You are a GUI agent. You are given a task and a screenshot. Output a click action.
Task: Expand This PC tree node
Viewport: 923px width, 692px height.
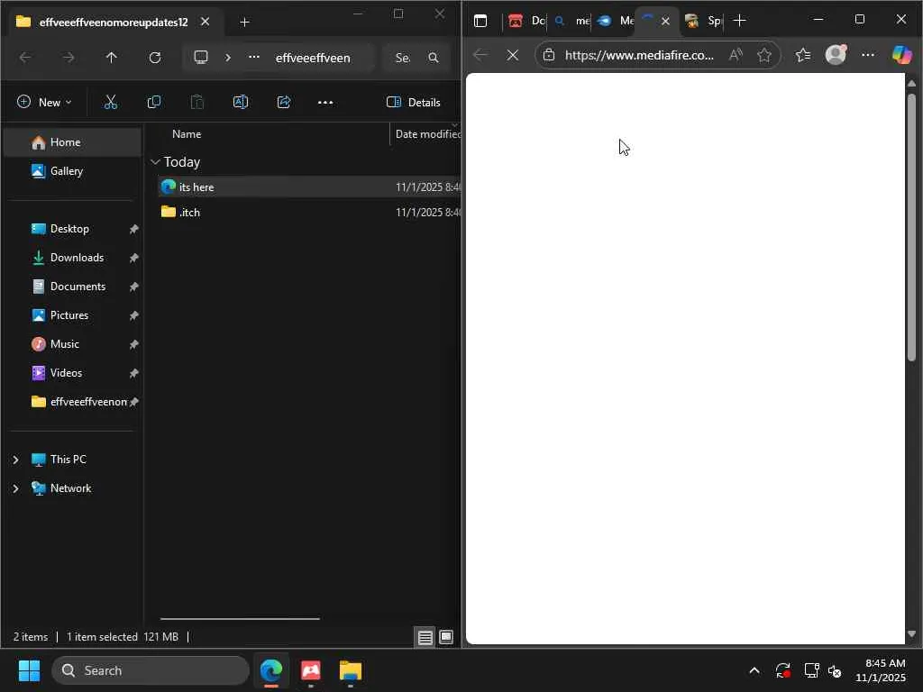[x=16, y=460]
